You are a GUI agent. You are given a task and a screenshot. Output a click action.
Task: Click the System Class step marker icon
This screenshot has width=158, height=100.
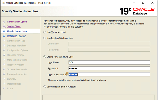pos(4,27)
